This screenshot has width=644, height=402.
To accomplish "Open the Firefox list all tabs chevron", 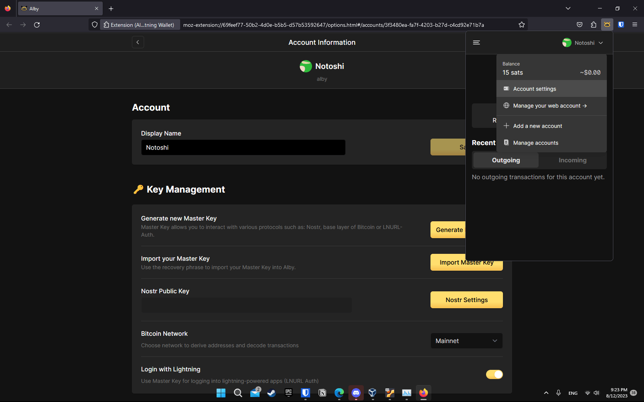I will click(568, 8).
